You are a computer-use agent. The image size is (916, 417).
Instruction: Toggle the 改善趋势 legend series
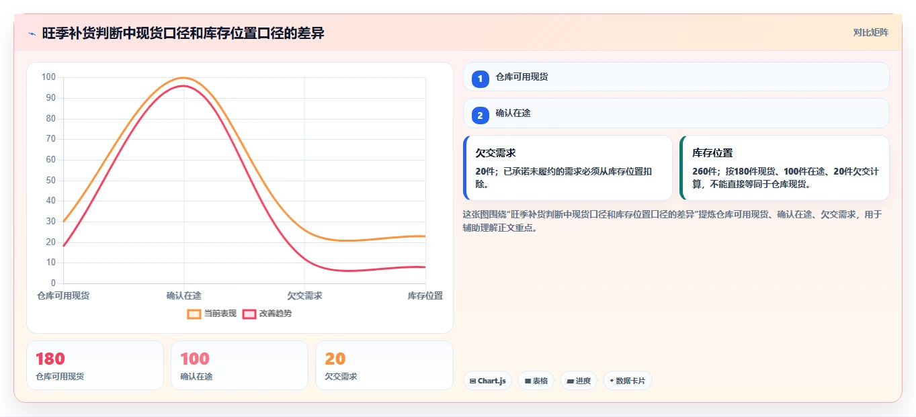pos(267,314)
